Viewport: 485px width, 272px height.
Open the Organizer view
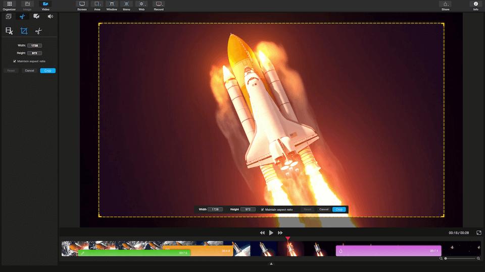[9, 6]
